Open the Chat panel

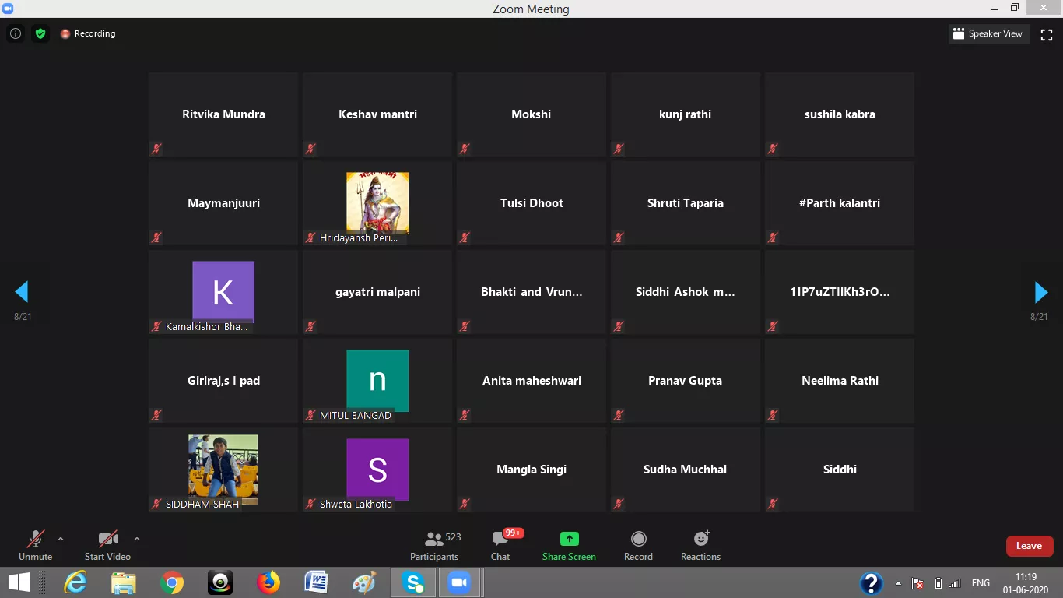(500, 545)
